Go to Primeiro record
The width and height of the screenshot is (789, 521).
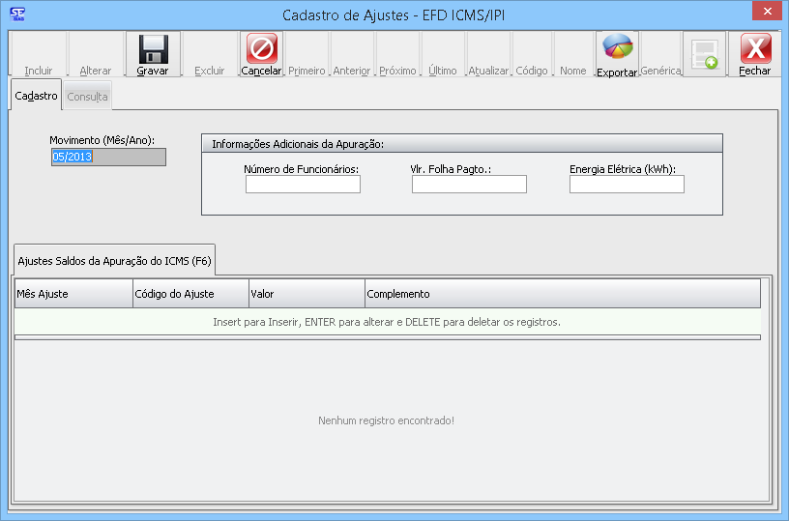[x=307, y=54]
